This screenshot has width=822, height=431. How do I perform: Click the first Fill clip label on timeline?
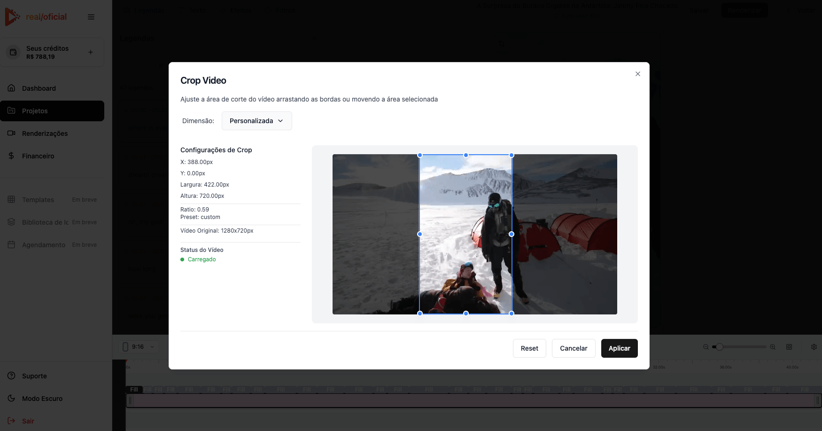(134, 390)
